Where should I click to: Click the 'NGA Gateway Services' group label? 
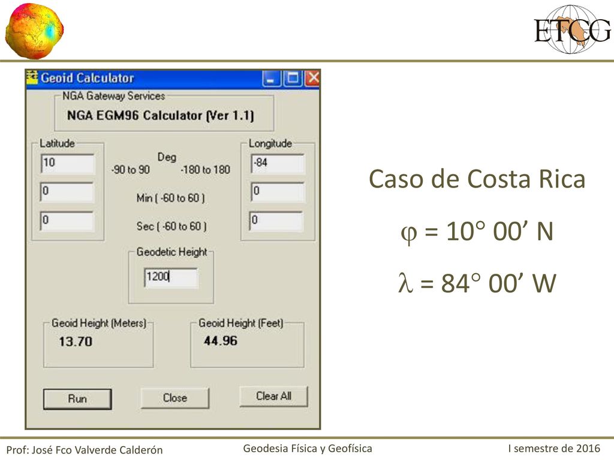tap(114, 96)
